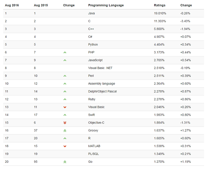207x169 pixels.
Task: Click the +0.87% change value
Action: tap(185, 91)
